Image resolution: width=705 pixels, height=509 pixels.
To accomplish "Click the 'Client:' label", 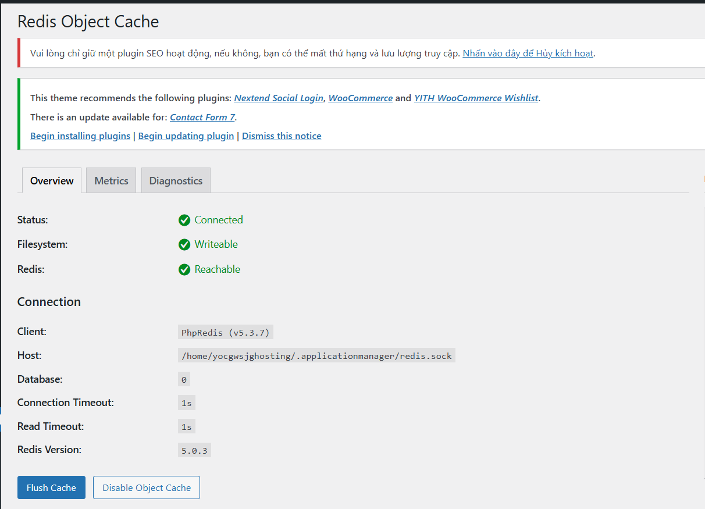I will (x=32, y=332).
